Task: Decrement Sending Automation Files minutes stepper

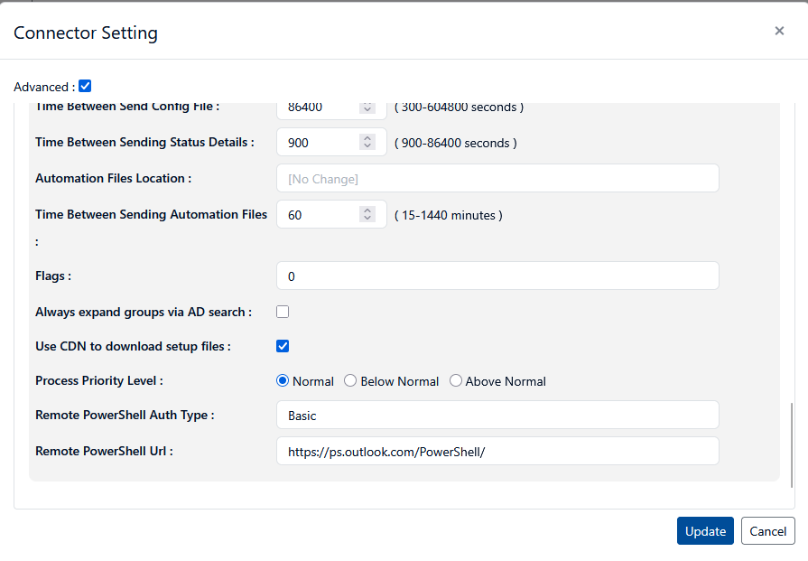Action: coord(367,218)
